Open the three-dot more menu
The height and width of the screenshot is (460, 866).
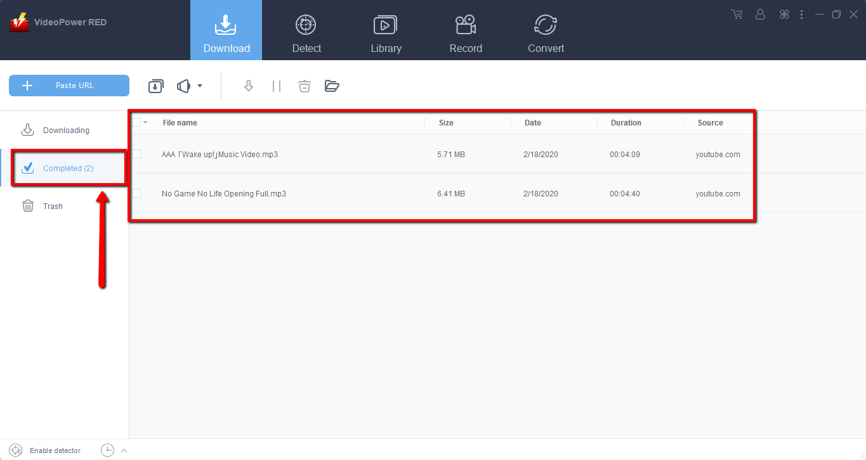[x=802, y=14]
